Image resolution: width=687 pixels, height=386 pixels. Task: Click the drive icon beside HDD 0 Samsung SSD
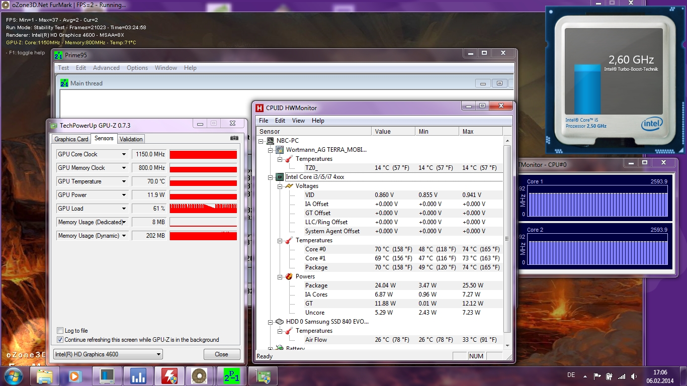280,322
